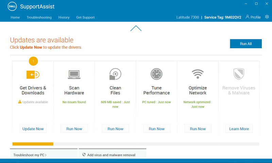Viewport: 272px width, 163px height.
Task: Click the updates available warning triangle
Action: click(x=20, y=102)
